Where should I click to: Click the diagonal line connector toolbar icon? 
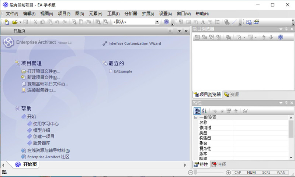pos(234,22)
